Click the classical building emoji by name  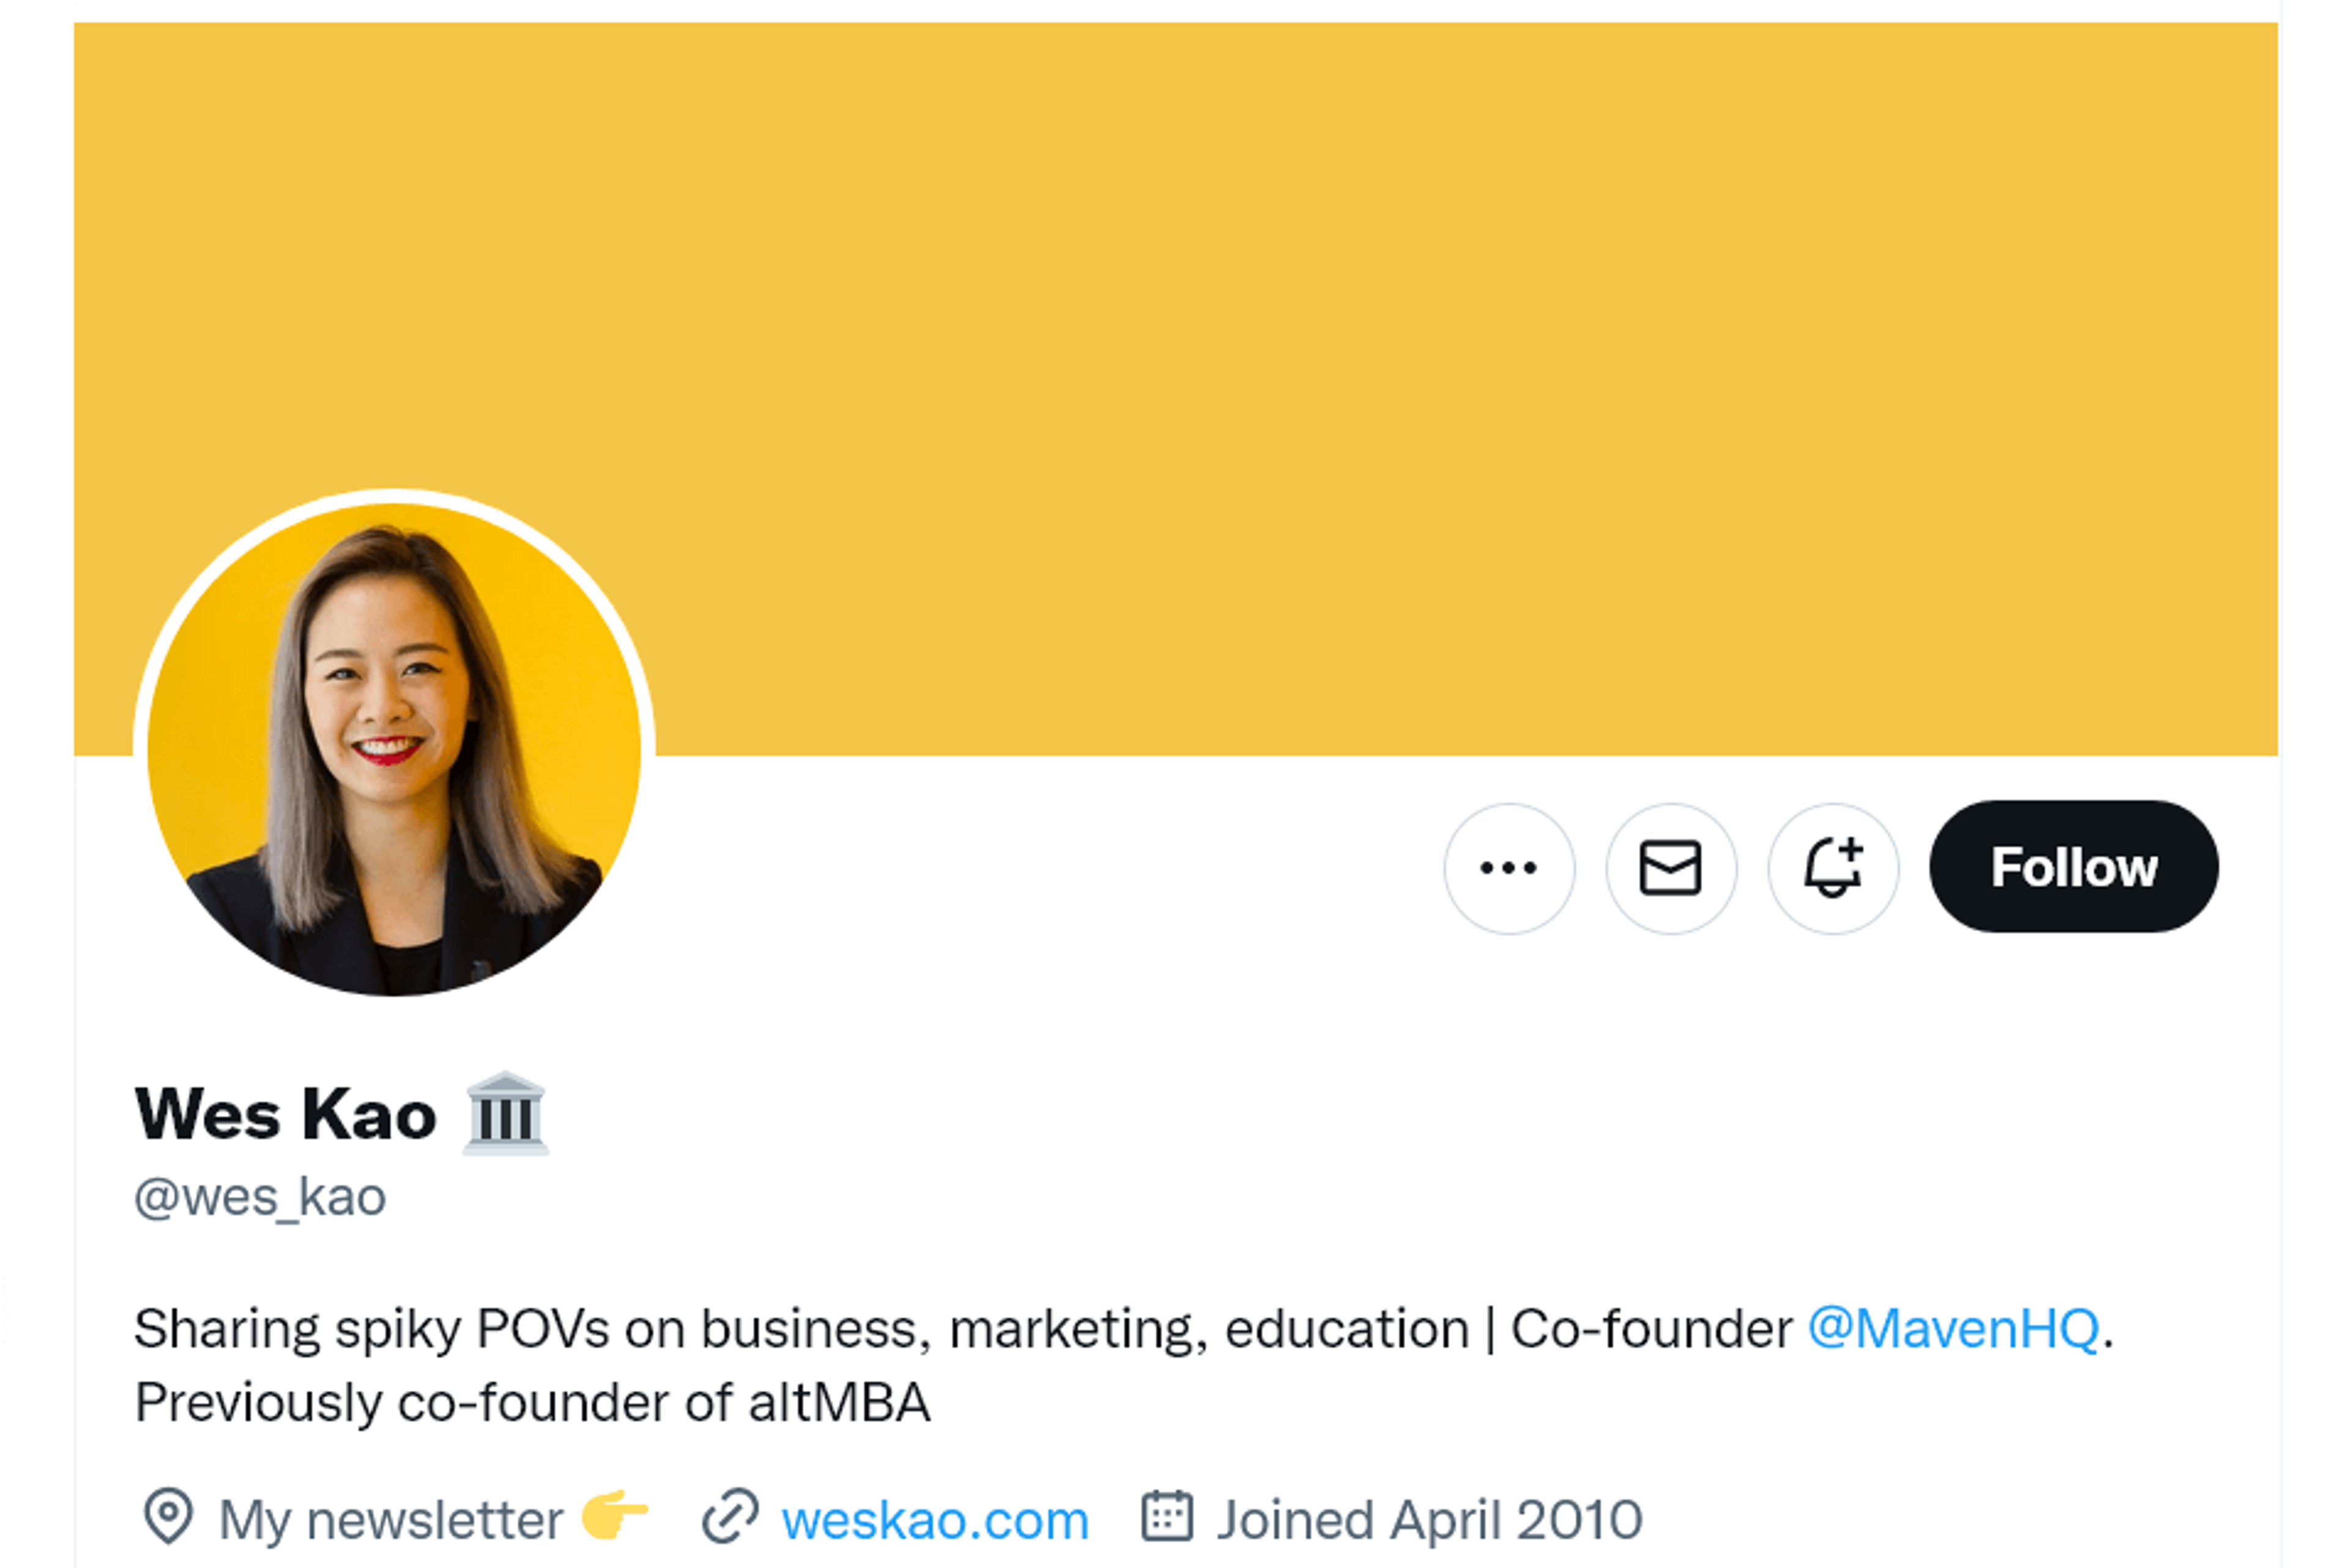[505, 1114]
